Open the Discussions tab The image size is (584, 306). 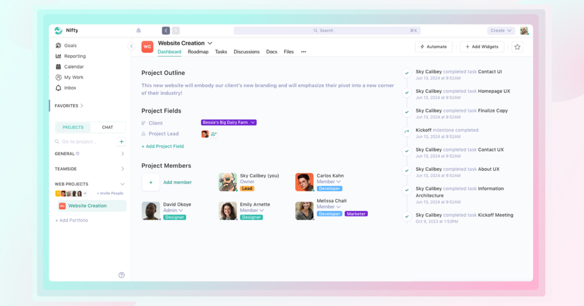(247, 52)
